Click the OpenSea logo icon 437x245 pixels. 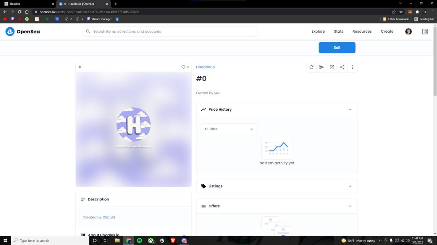coord(10,32)
